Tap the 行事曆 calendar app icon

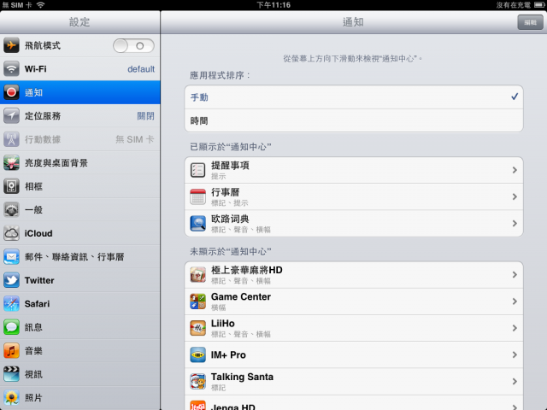click(197, 196)
